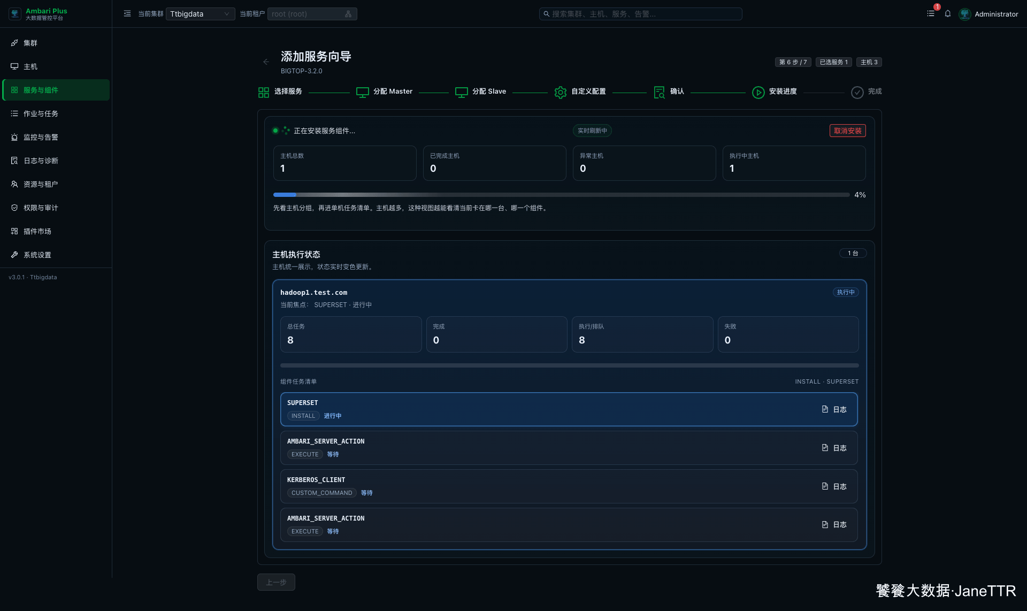Screen dimensions: 1027x611
Task: Open the task list icon with red badge
Action: pos(931,14)
